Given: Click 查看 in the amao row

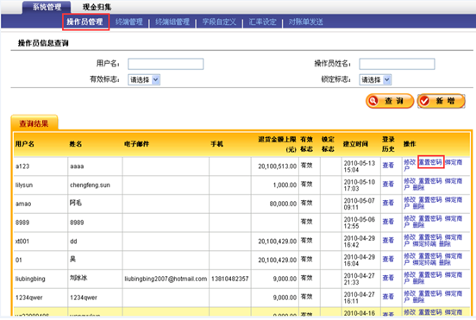Looking at the screenshot, I should (x=388, y=203).
